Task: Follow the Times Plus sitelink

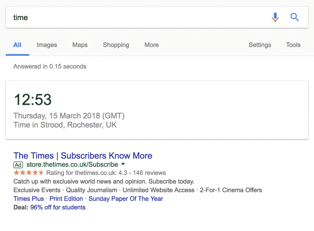Action: tap(29, 199)
